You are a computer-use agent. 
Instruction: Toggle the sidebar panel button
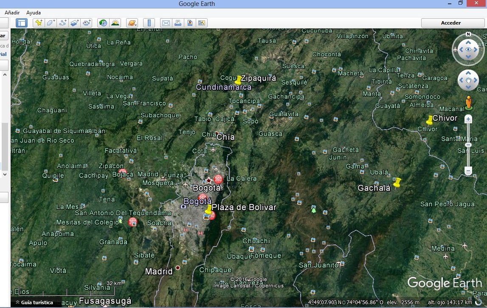coord(21,23)
